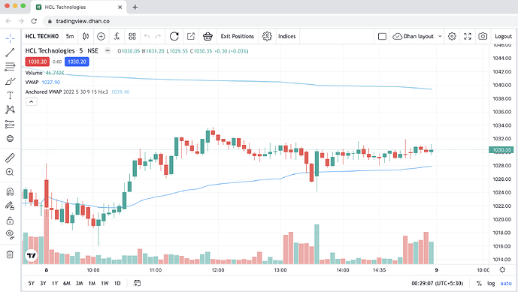Viewport: 518px width, 292px height.
Task: Enable magnet mode for drawings
Action: click(x=10, y=191)
